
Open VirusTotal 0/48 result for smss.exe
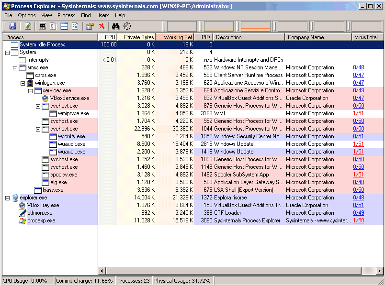tap(358, 68)
